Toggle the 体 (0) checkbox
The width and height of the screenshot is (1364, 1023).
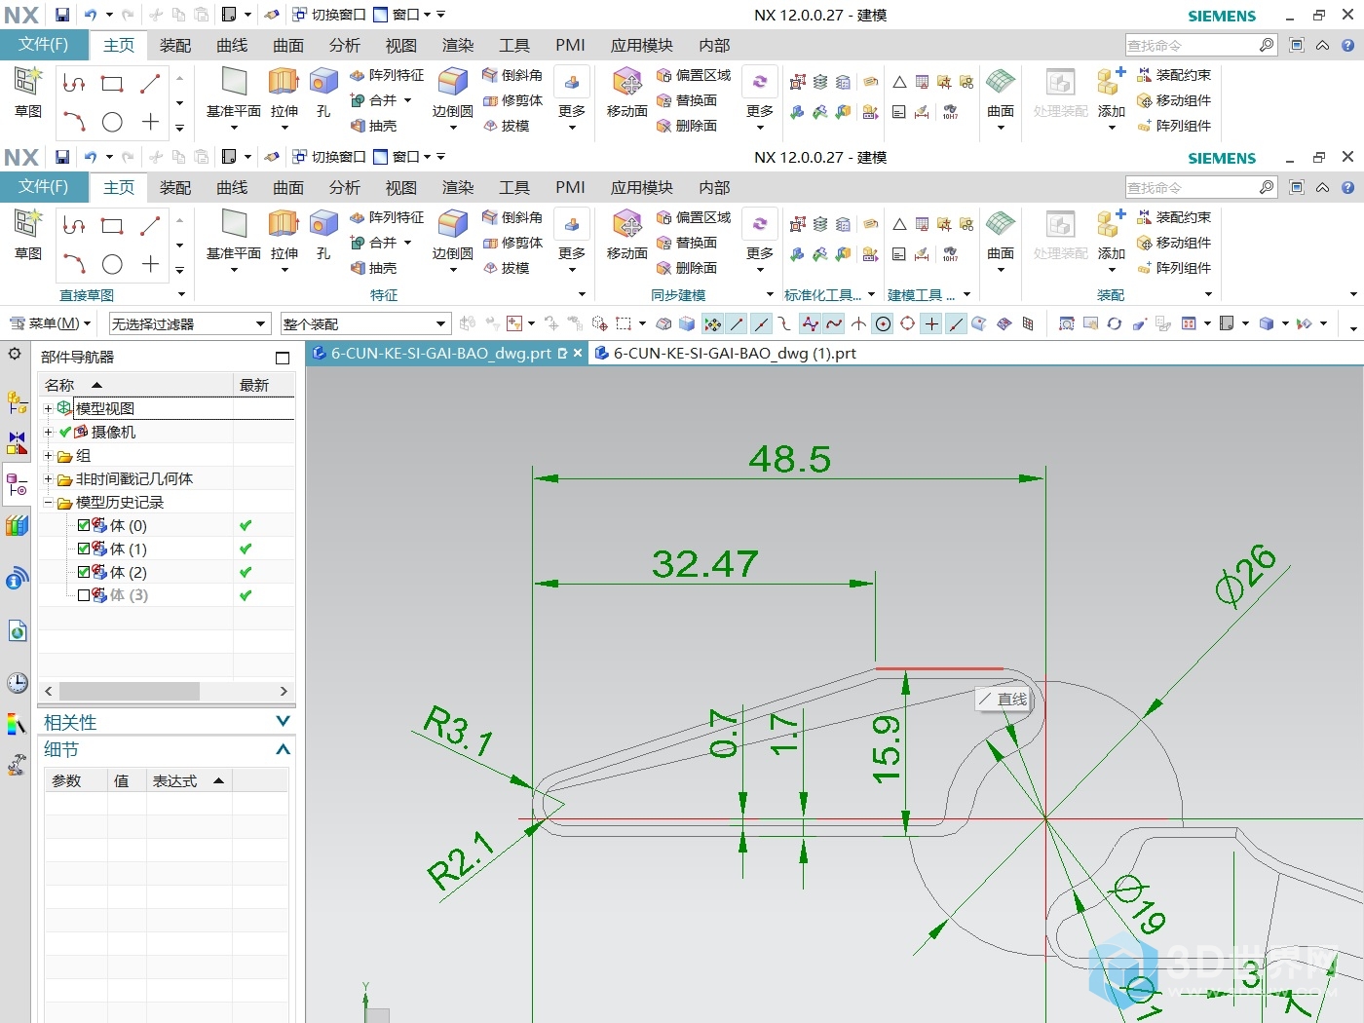[84, 525]
